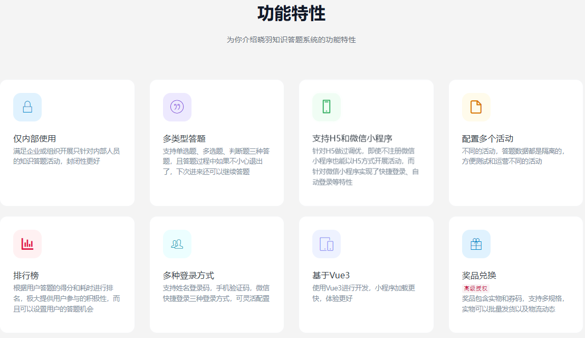The image size is (585, 338).
Task: Click the users icon for 多种登录方式
Action: pos(177,244)
